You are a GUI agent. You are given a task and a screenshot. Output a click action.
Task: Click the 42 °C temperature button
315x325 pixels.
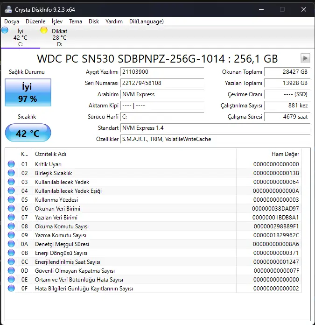click(x=28, y=133)
